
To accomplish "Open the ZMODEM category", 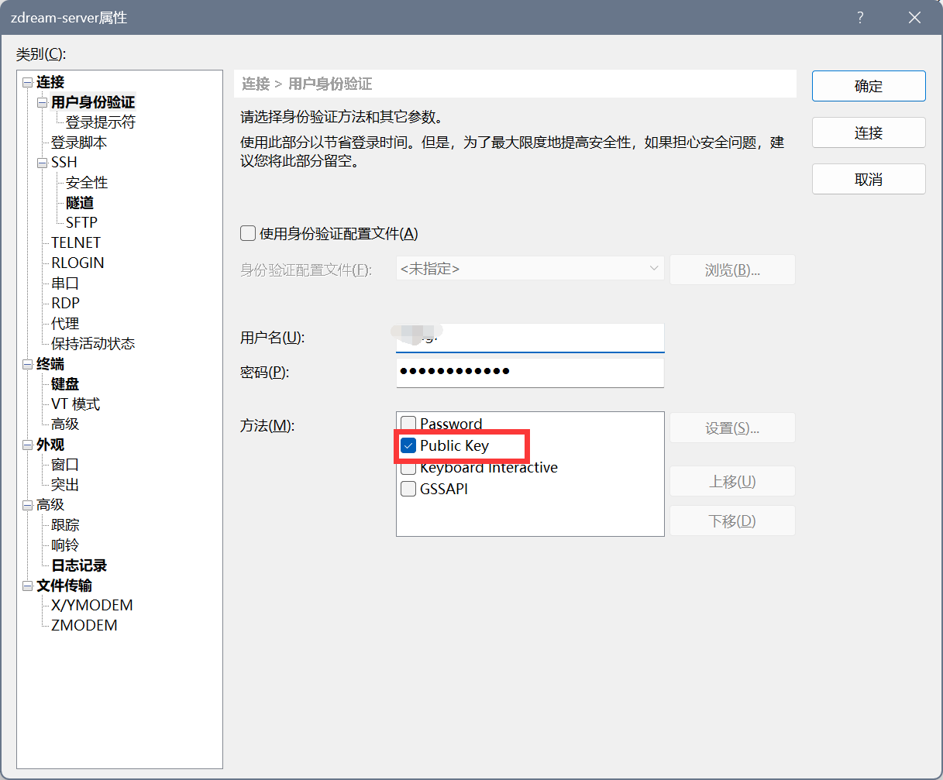I will click(84, 625).
